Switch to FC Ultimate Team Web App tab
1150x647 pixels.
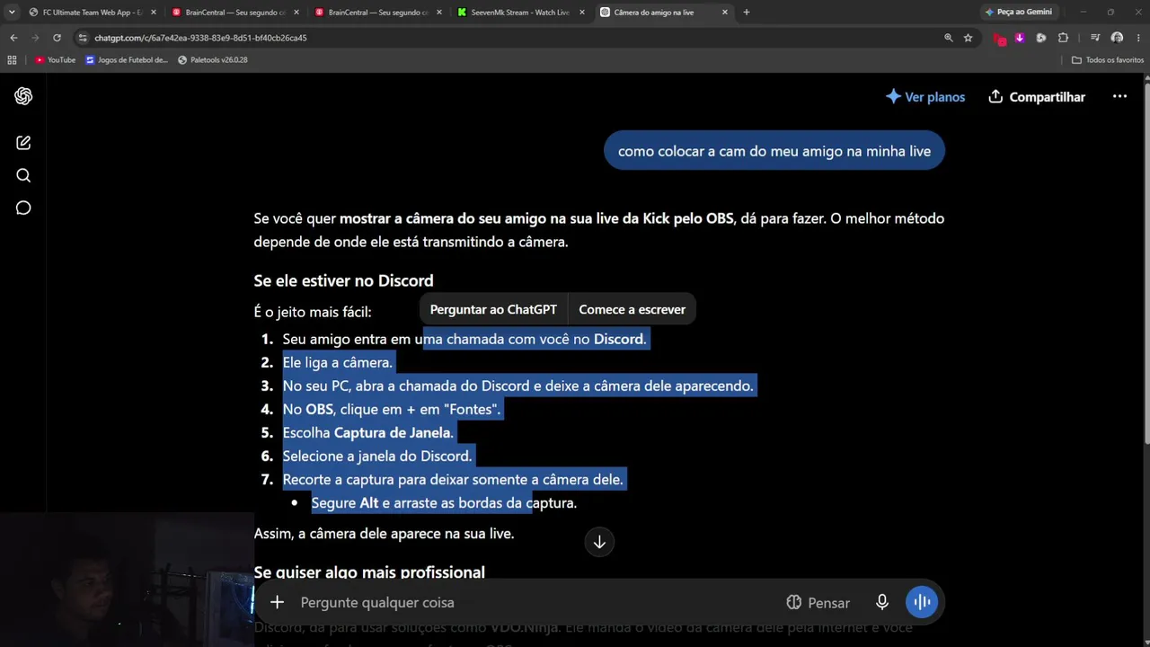pyautogui.click(x=93, y=13)
